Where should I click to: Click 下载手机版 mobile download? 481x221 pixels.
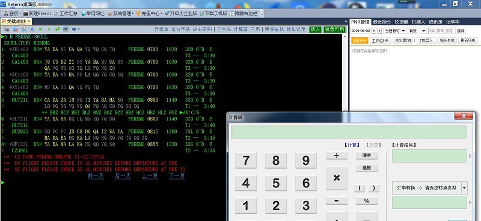(x=213, y=13)
